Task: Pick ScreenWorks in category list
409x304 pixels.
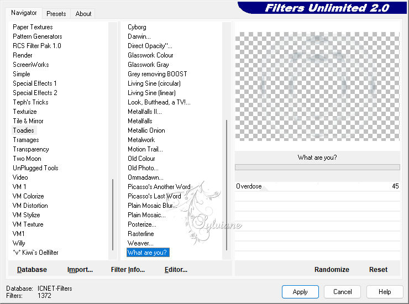Action: [x=31, y=65]
